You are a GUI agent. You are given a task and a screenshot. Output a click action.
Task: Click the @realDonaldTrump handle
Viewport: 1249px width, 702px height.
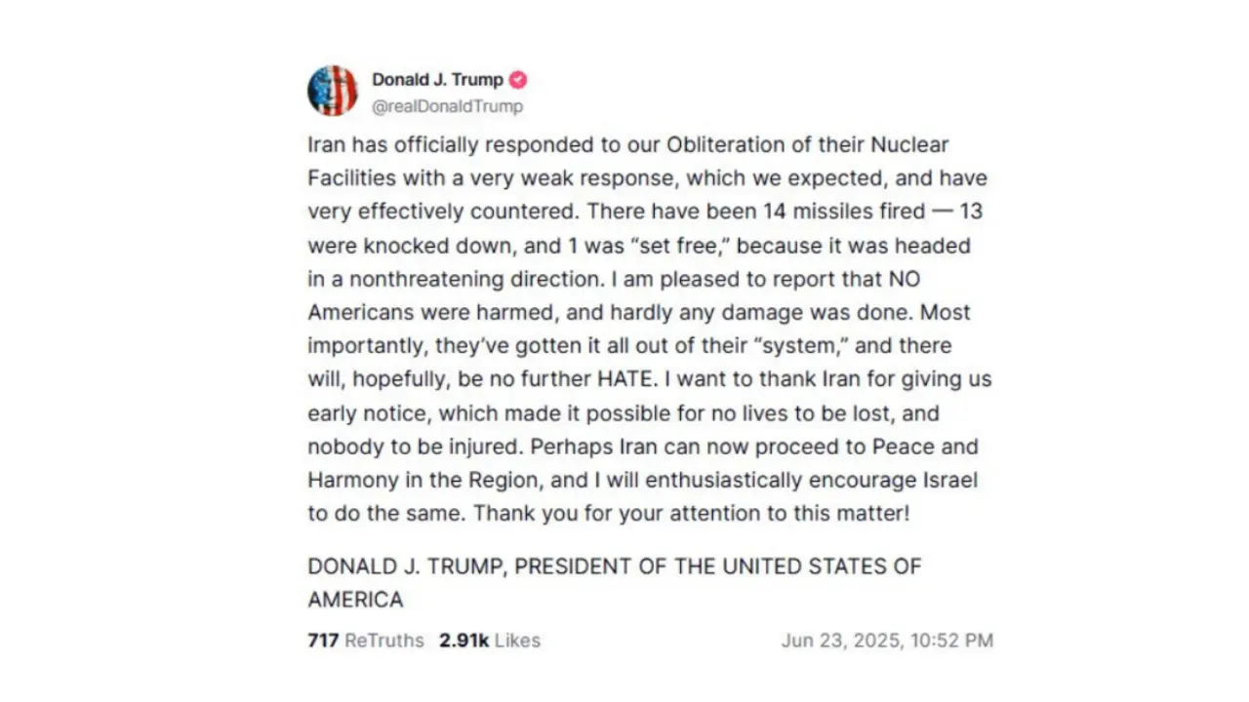pyautogui.click(x=447, y=106)
